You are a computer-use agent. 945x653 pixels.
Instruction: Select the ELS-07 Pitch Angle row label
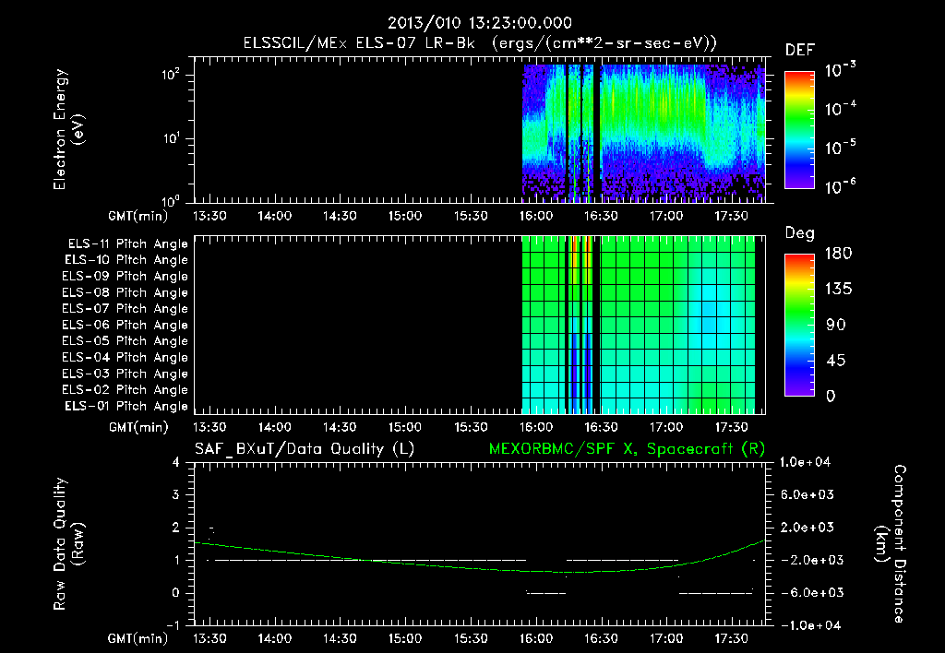125,308
